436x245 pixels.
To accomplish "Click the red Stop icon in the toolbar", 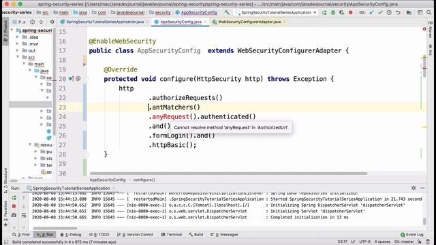I will tap(350, 12).
